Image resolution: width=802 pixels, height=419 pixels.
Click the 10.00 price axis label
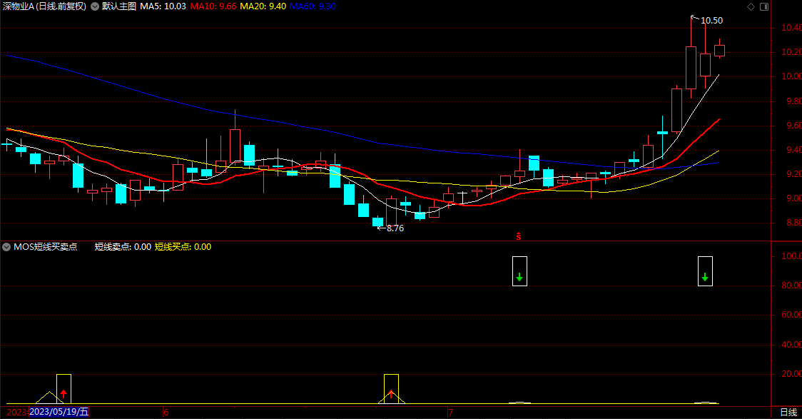coord(791,77)
